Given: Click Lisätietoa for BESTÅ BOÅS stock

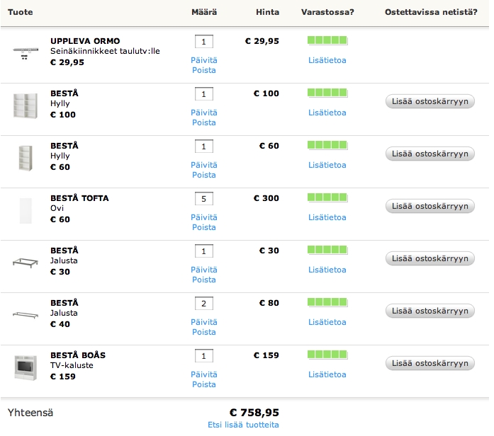Looking at the screenshot, I should (x=327, y=374).
